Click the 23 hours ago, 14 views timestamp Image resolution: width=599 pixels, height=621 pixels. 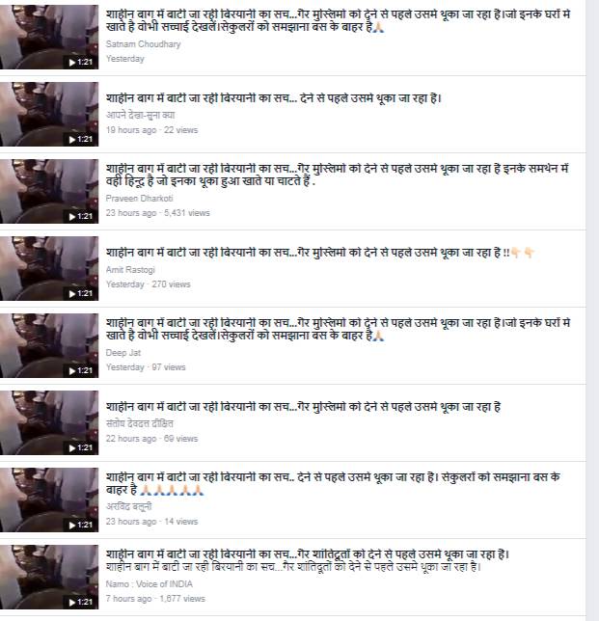(151, 521)
